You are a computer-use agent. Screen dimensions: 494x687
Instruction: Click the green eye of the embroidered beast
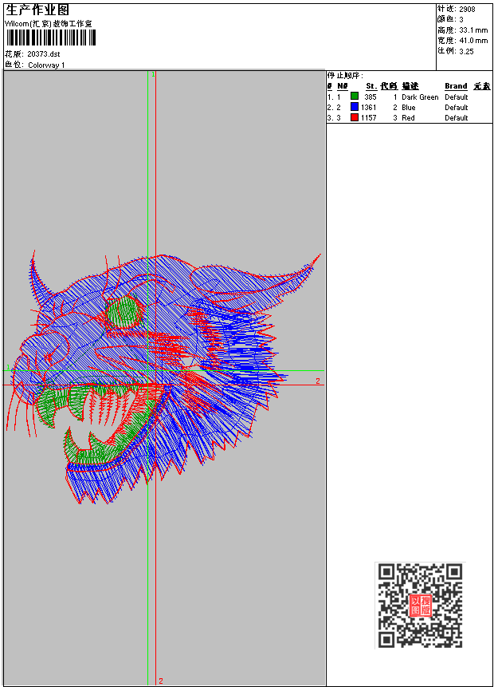[124, 312]
